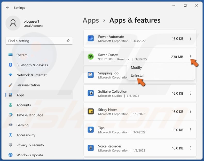Click the Find a setting search box
The image size is (204, 161).
[39, 41]
